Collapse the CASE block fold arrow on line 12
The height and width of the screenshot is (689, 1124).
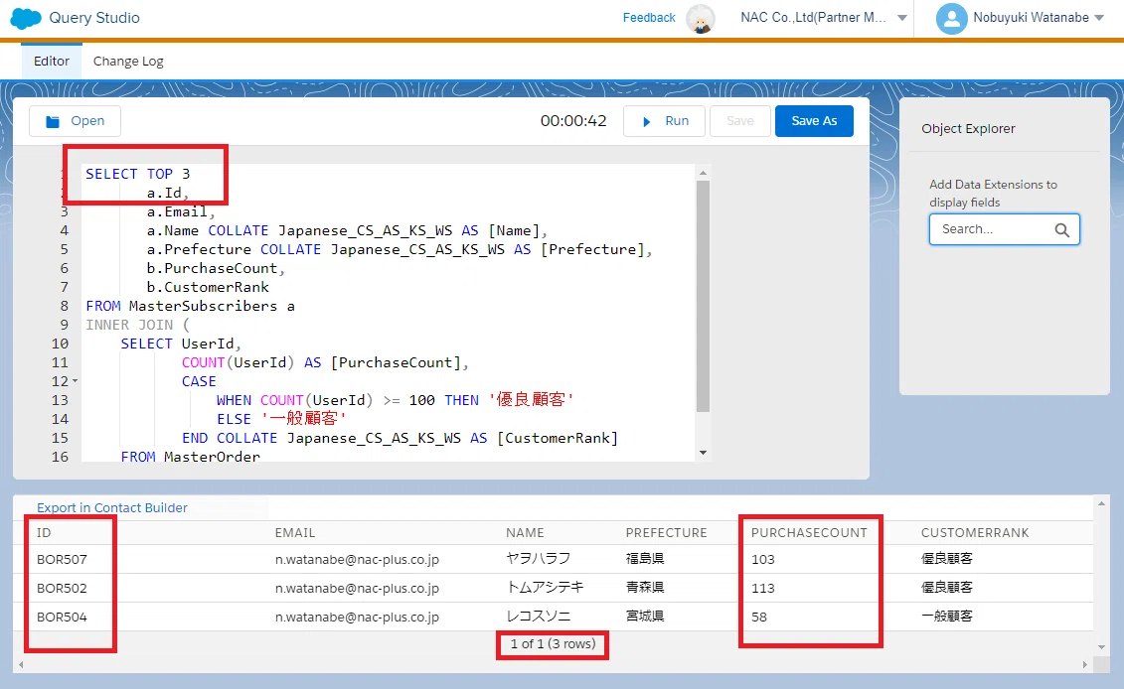(76, 382)
